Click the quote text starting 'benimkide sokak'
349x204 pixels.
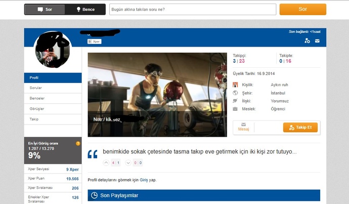pos(200,152)
